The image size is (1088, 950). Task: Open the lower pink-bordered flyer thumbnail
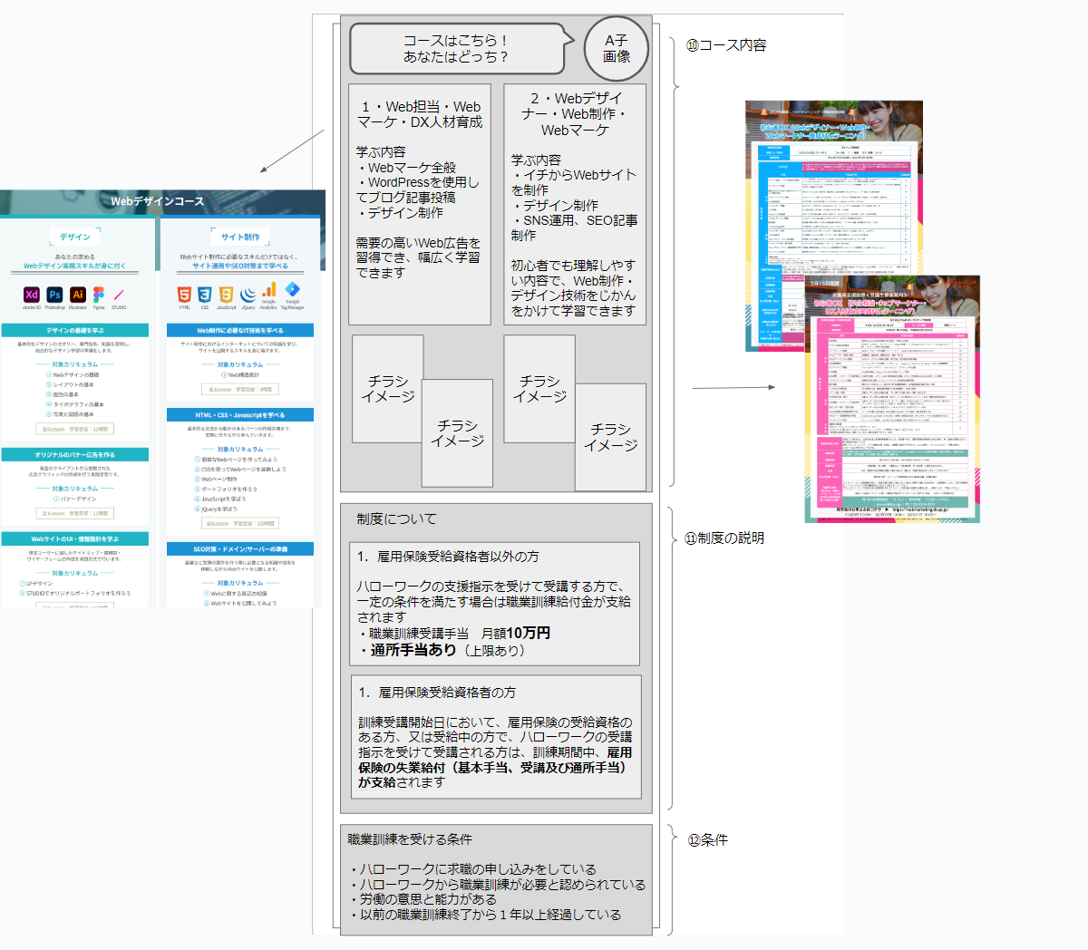892,399
